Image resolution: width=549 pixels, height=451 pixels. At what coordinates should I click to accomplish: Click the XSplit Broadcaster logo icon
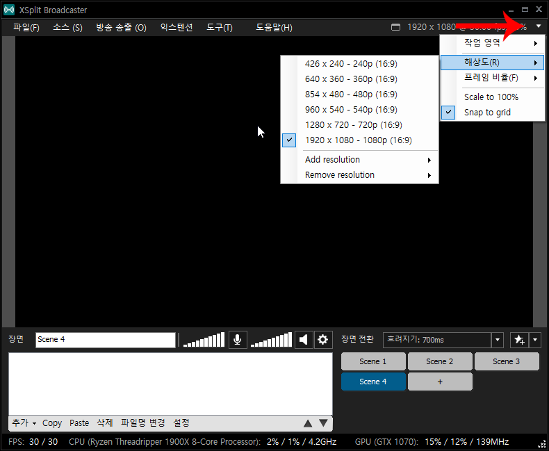click(x=9, y=10)
